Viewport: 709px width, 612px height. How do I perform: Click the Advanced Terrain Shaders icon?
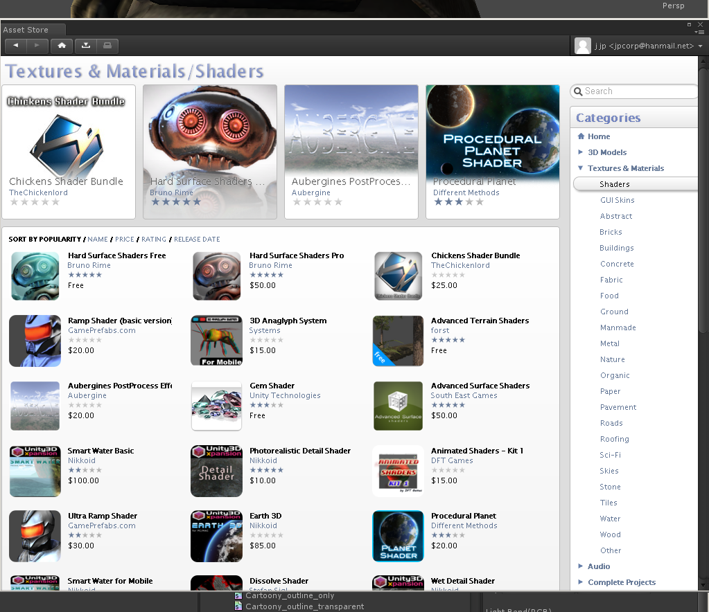[398, 341]
